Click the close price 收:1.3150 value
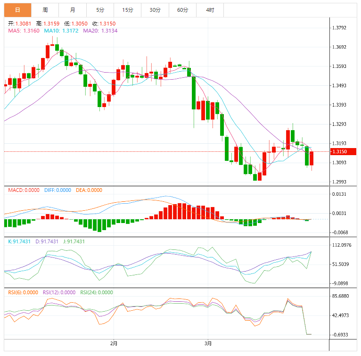 (104, 24)
